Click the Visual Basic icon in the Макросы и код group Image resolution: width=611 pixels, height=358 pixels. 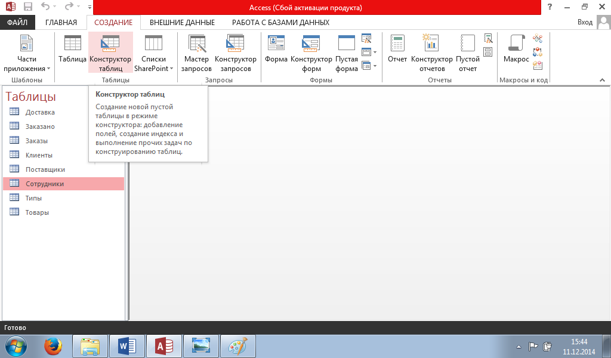(538, 66)
